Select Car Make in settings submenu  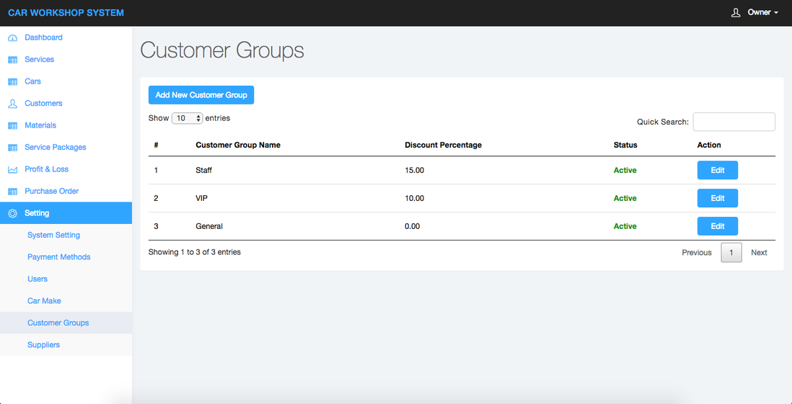tap(44, 301)
